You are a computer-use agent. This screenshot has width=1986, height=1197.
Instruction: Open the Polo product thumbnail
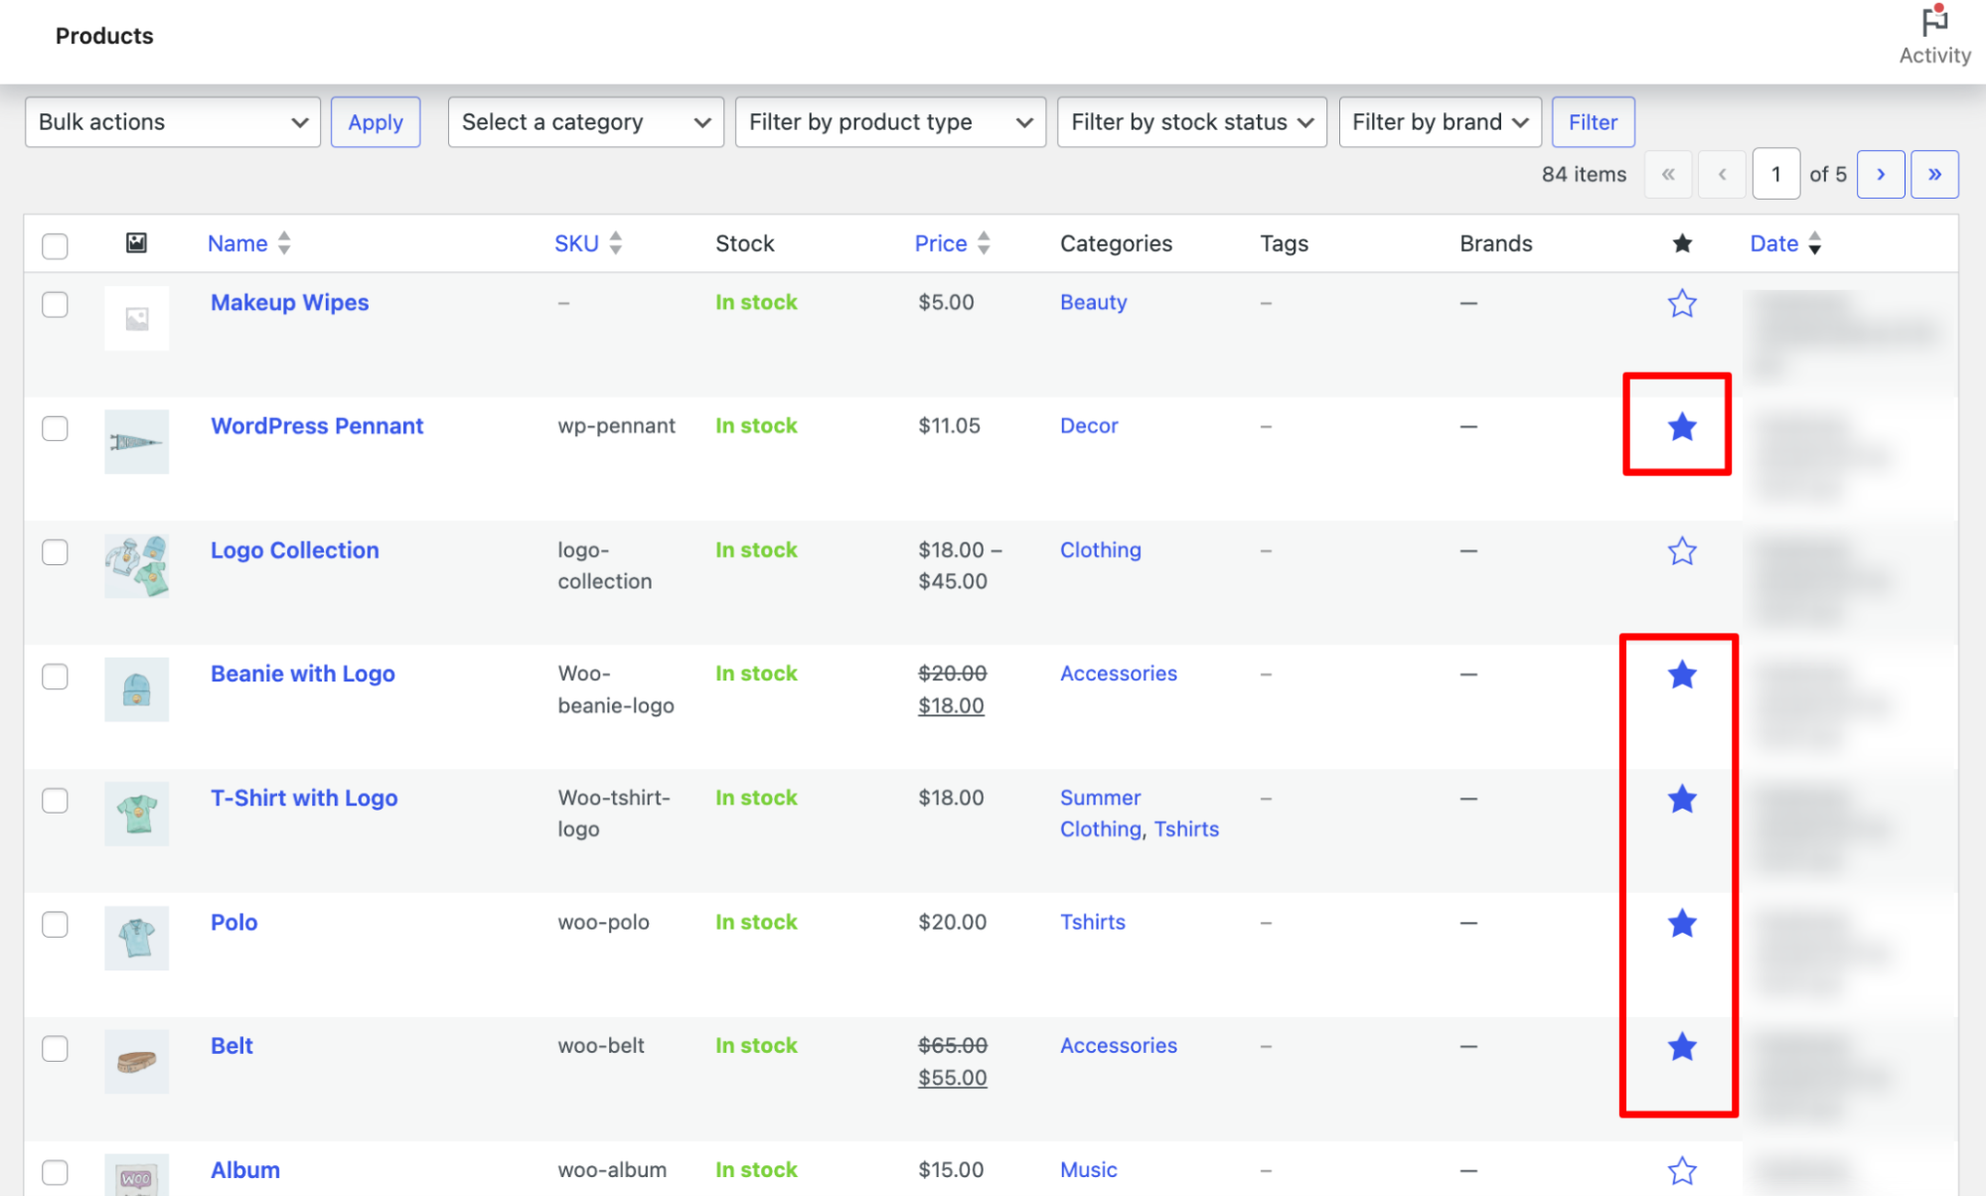click(x=136, y=938)
